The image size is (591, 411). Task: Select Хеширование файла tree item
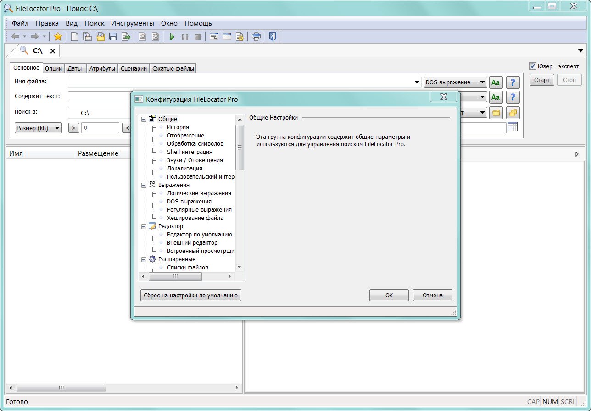(195, 218)
